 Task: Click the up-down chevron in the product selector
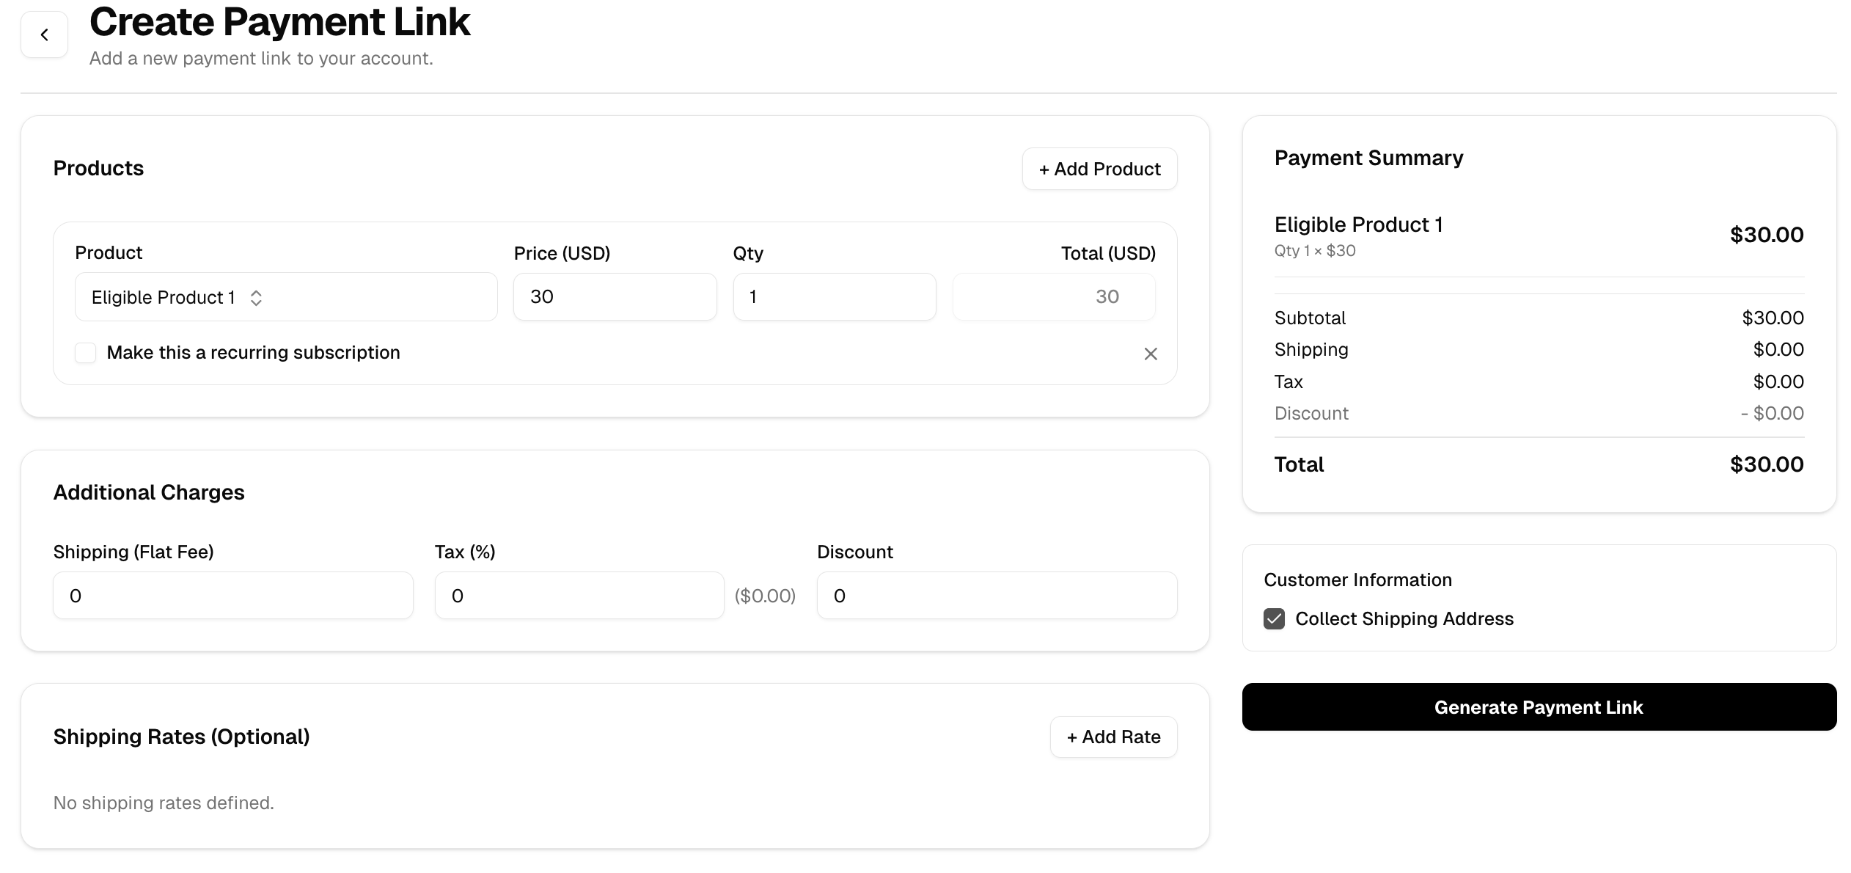coord(256,298)
